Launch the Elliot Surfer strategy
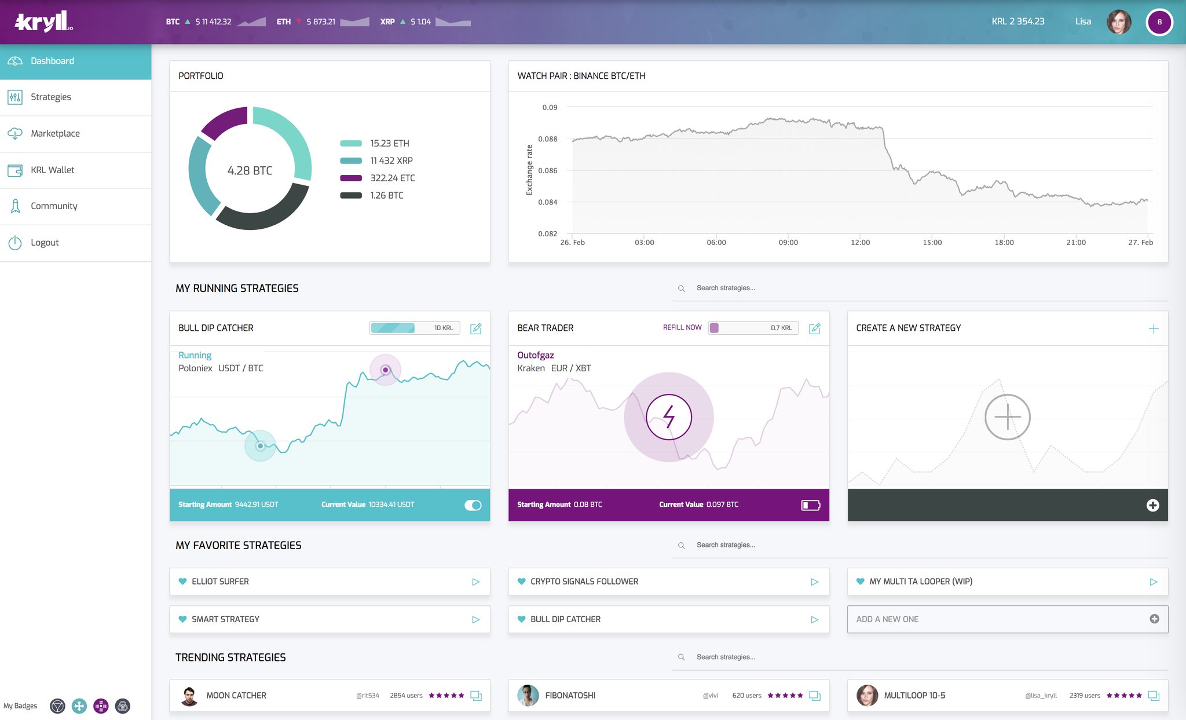 coord(476,582)
